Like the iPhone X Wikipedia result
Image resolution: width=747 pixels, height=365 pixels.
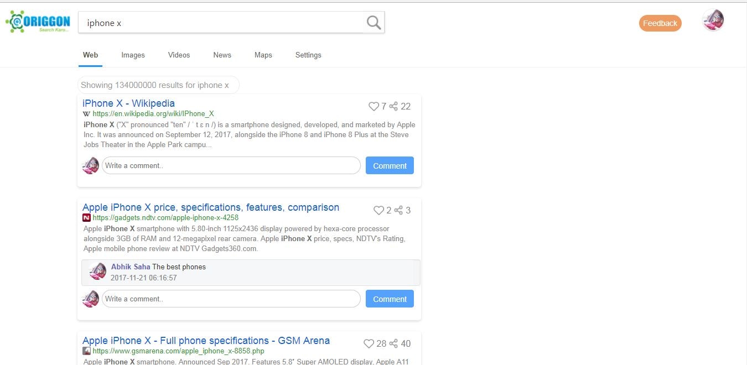(373, 106)
